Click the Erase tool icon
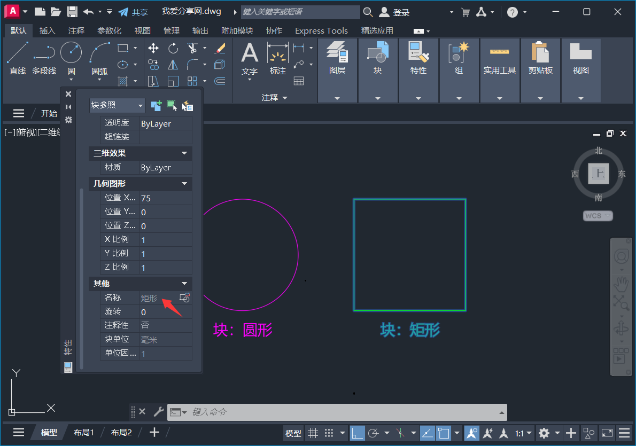 click(220, 48)
